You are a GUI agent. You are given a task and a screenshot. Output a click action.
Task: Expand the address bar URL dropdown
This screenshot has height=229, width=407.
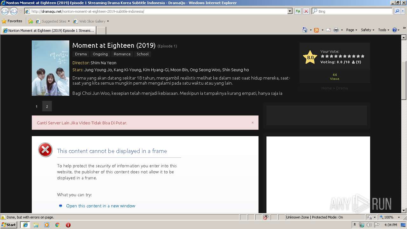tap(290, 11)
